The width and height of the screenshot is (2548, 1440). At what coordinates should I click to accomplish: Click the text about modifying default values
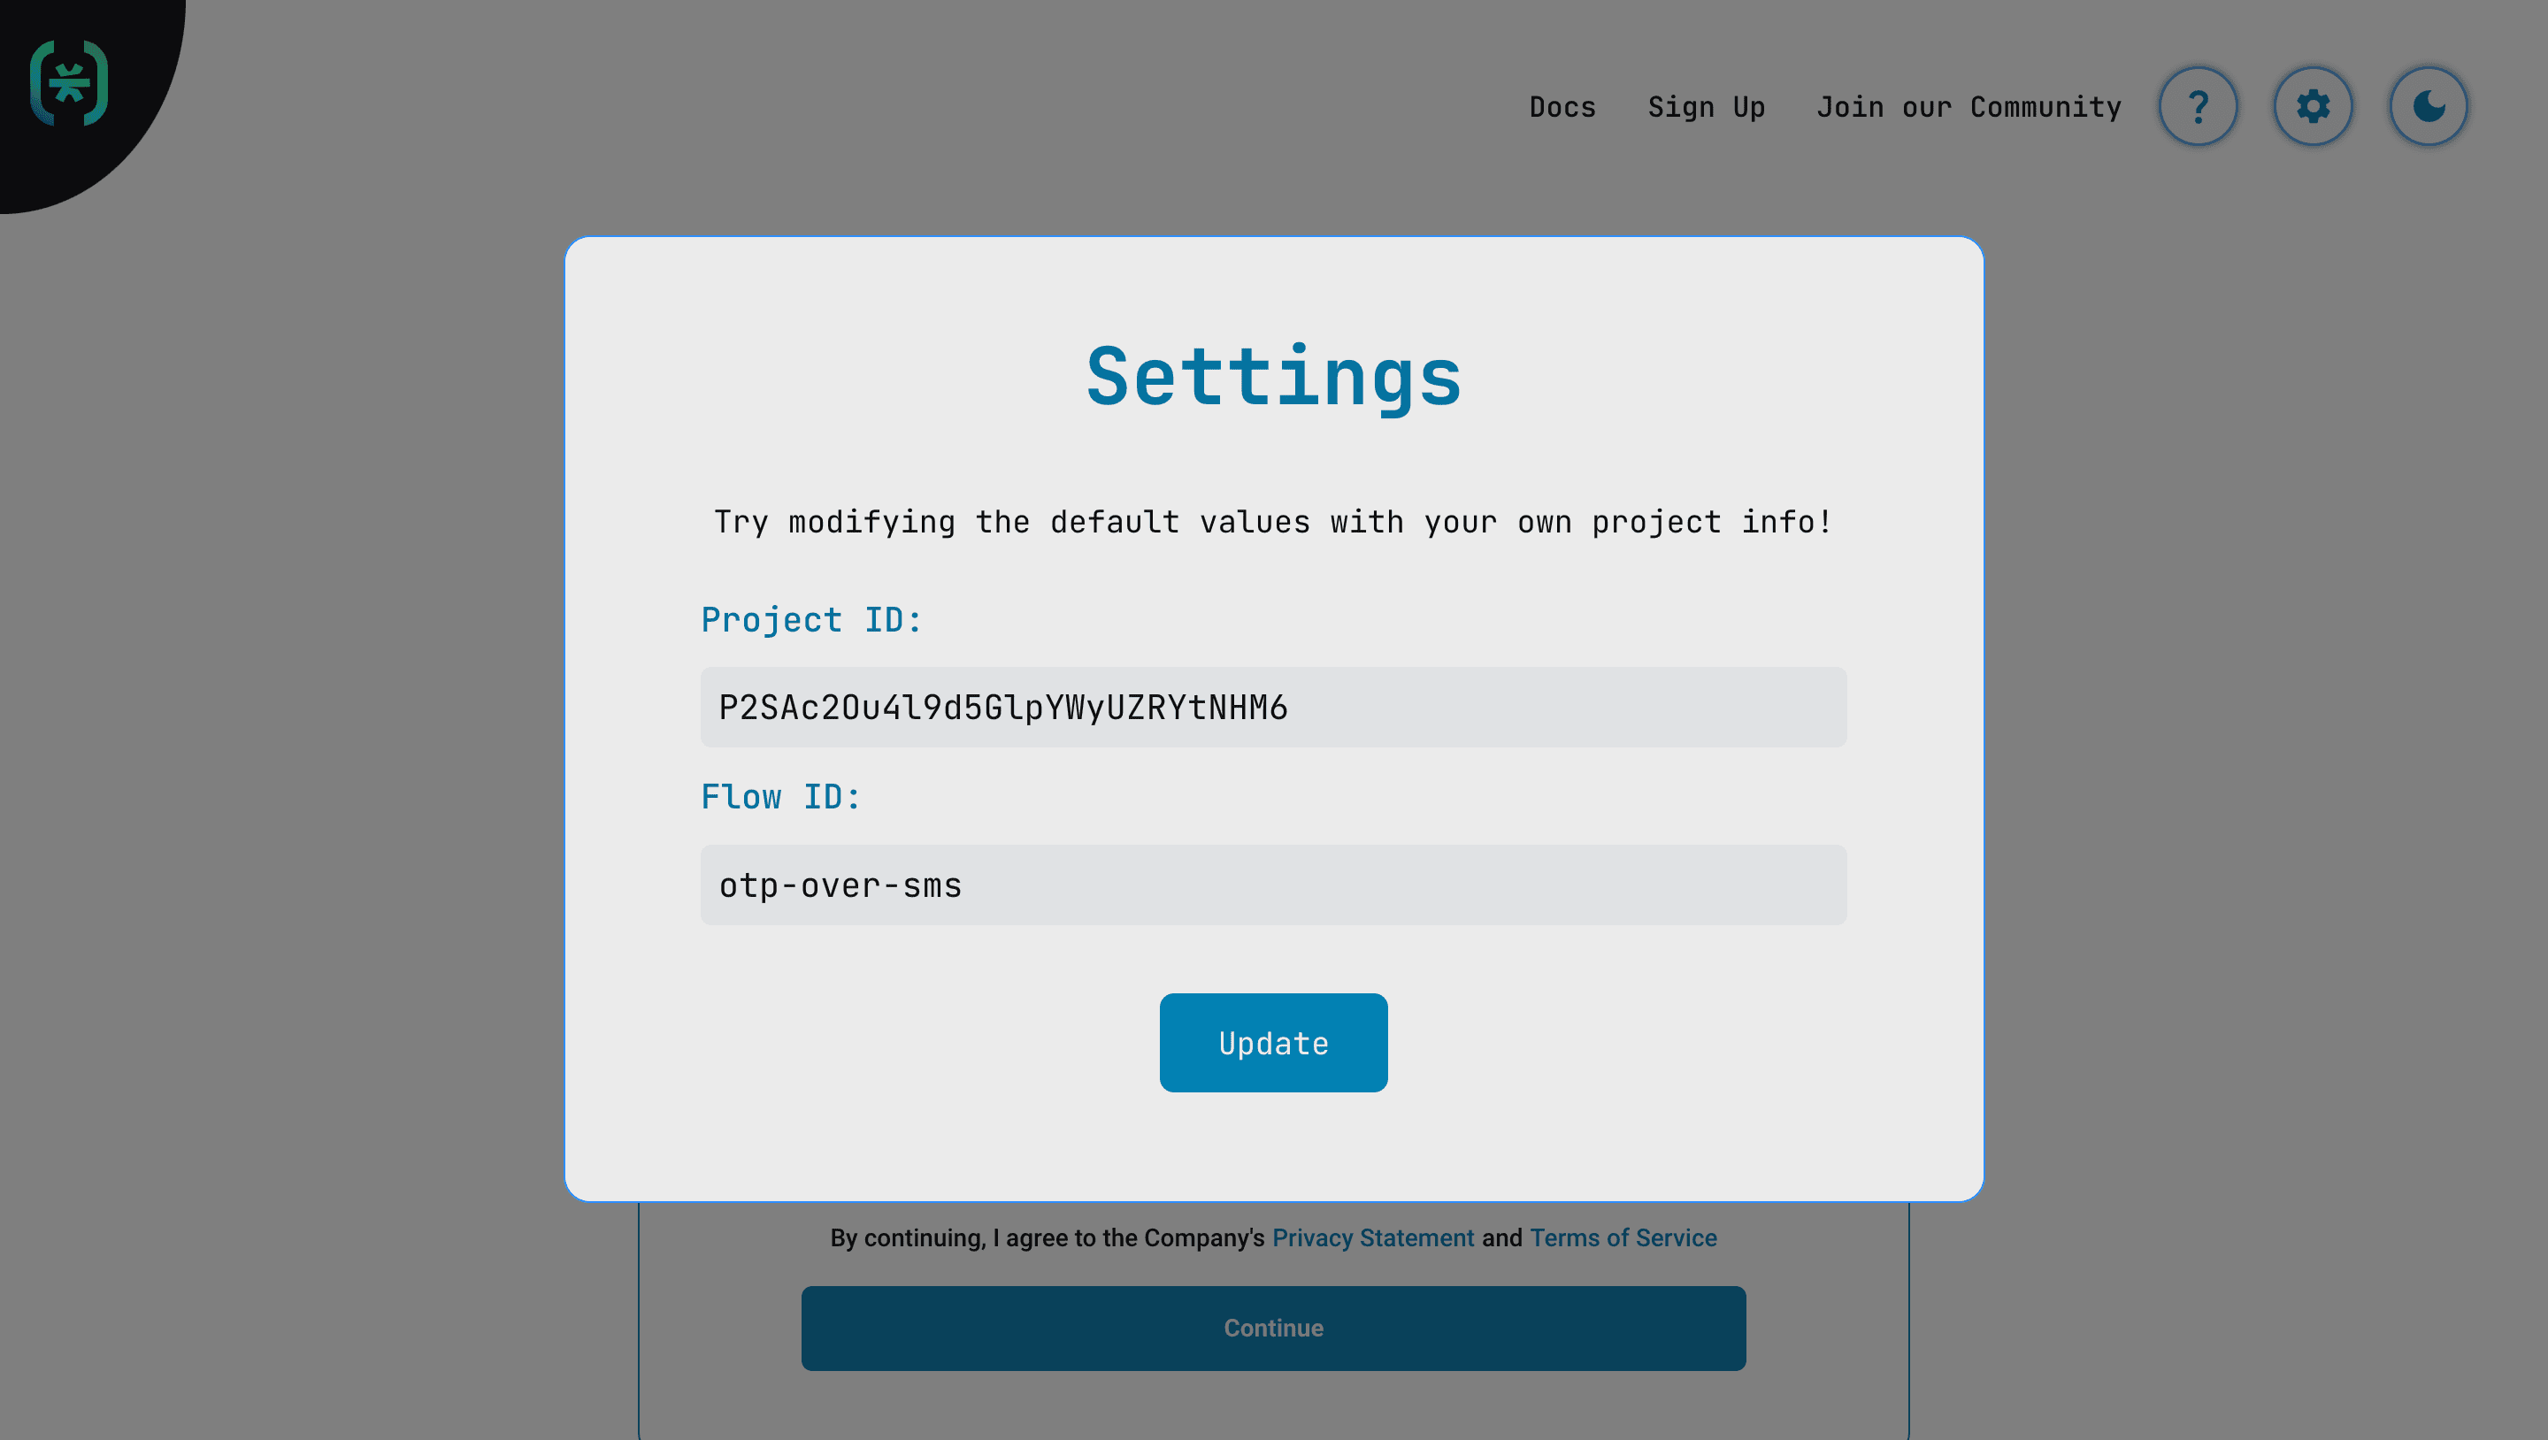coord(1272,521)
